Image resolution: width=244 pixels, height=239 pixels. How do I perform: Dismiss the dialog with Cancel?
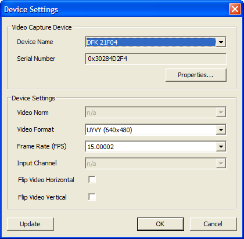(213, 224)
